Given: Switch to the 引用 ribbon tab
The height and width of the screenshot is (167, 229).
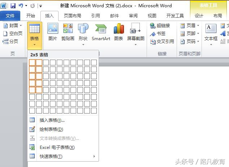Looking at the screenshot, I should click(x=96, y=16).
